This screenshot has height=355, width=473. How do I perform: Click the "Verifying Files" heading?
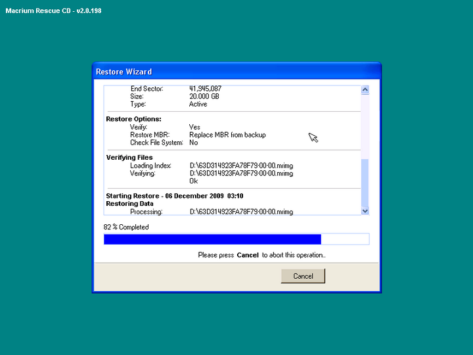pos(129,157)
